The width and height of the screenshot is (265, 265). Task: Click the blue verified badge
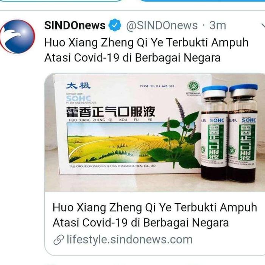[115, 25]
